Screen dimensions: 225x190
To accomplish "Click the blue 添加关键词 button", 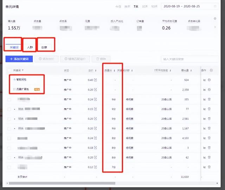I will point(19,59).
